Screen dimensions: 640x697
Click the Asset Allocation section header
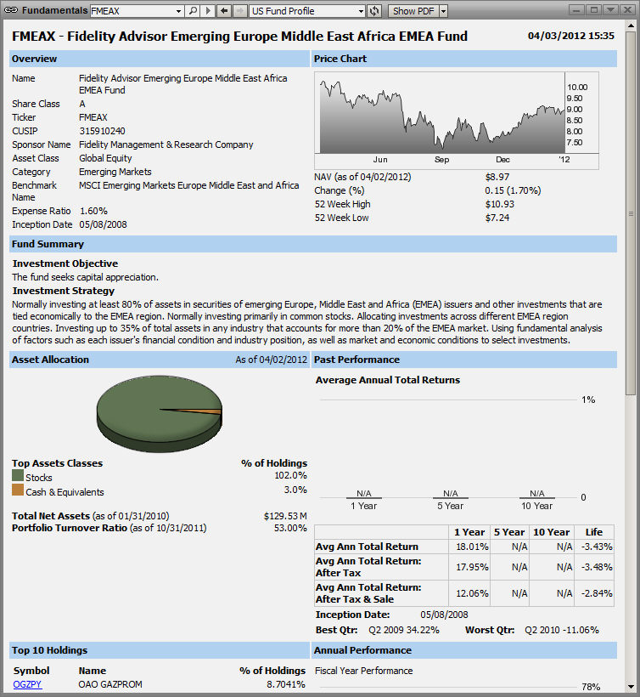pyautogui.click(x=160, y=360)
